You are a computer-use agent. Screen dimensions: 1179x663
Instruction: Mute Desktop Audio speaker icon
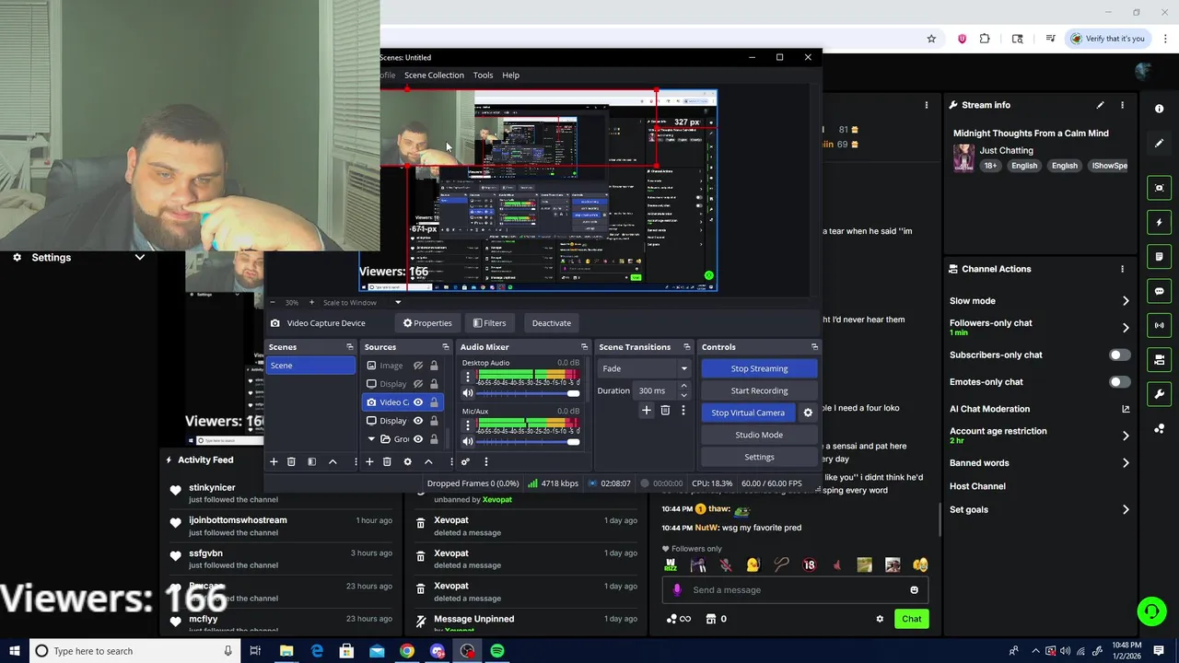tap(468, 393)
